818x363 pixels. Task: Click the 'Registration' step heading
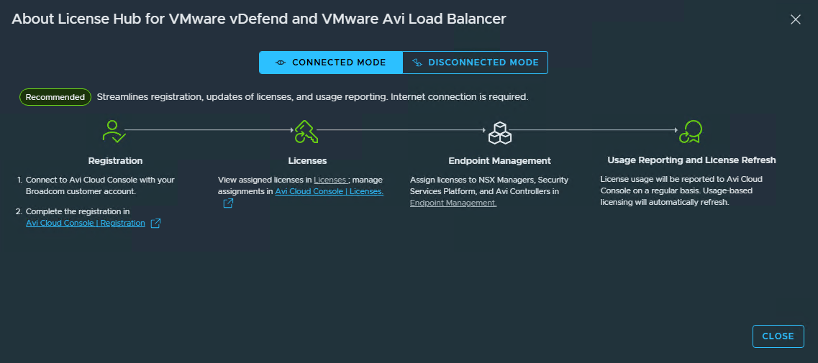(115, 160)
